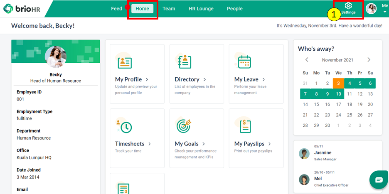This screenshot has height=194, width=389.
Task: Open the Feed tab
Action: pyautogui.click(x=116, y=9)
